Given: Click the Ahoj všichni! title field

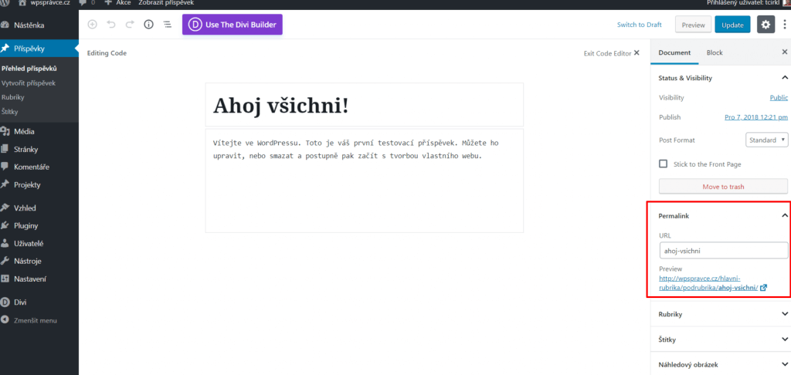Looking at the screenshot, I should [365, 105].
